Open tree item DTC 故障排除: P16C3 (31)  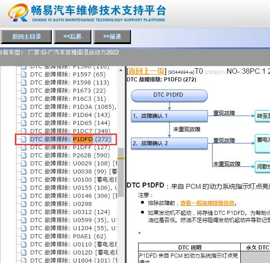[68, 99]
